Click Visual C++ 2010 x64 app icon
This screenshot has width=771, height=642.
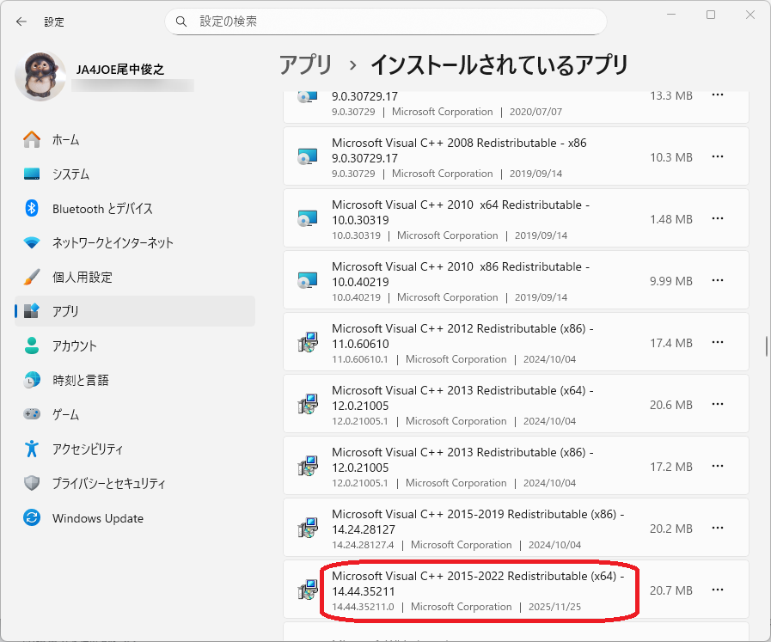(308, 219)
